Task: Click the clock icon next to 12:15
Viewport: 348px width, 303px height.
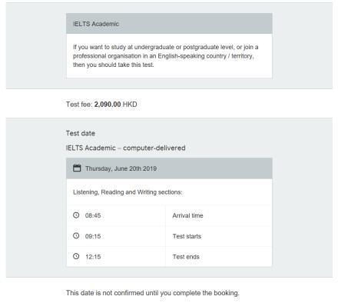Action: coord(76,256)
